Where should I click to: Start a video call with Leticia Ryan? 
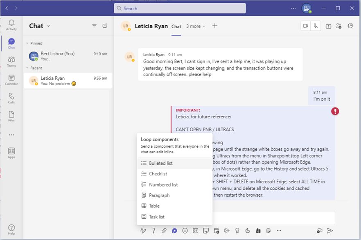tap(305, 26)
